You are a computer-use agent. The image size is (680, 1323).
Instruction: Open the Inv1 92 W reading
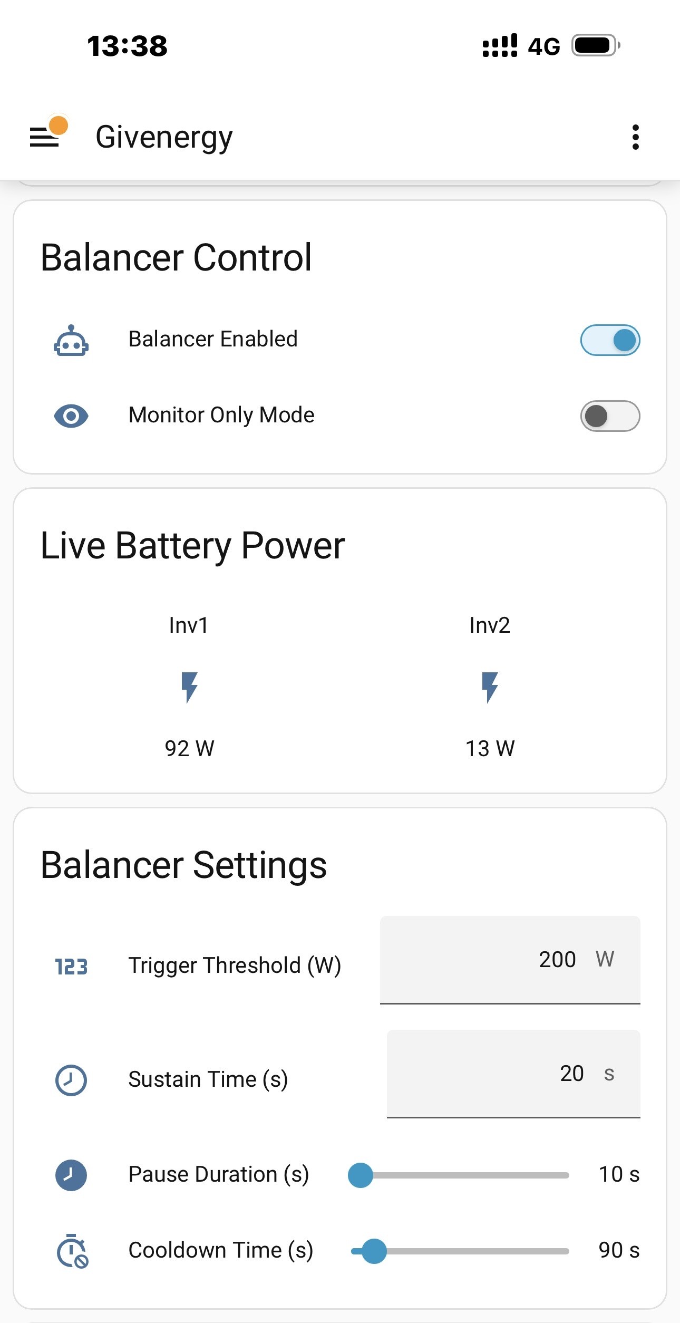point(189,748)
